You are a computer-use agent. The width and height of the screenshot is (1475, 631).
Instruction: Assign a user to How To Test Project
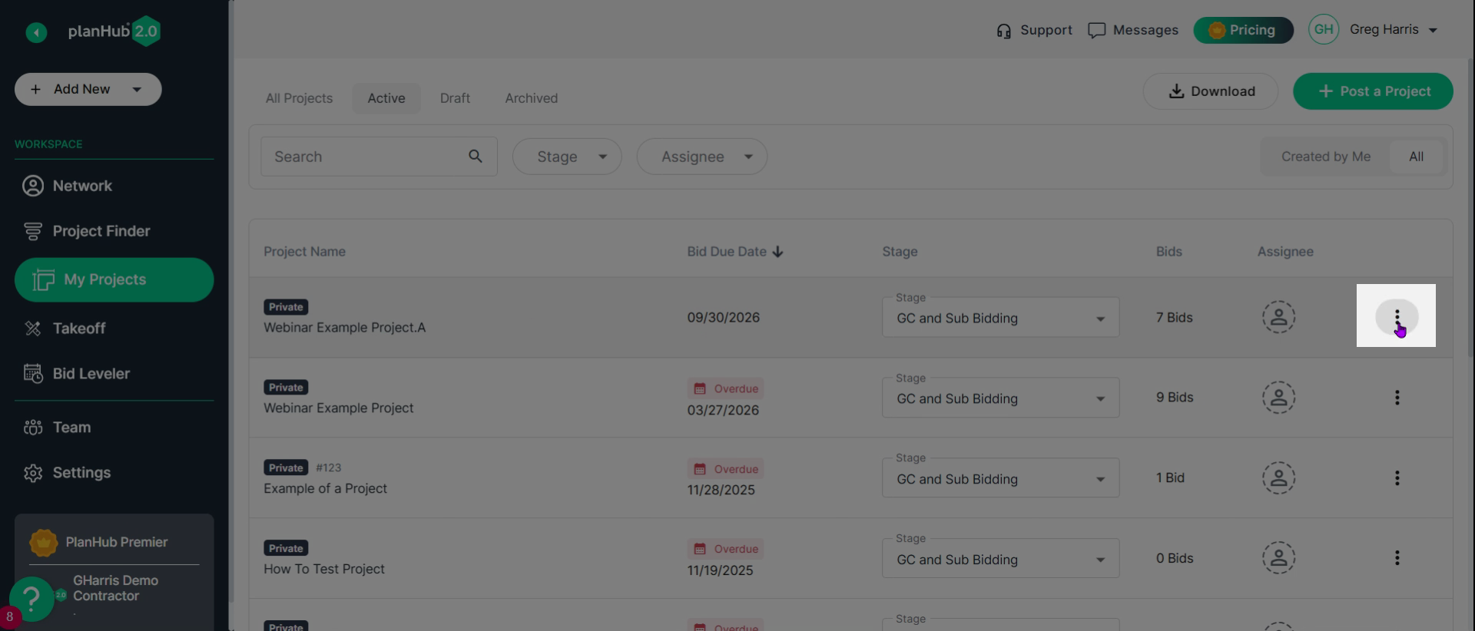1278,558
